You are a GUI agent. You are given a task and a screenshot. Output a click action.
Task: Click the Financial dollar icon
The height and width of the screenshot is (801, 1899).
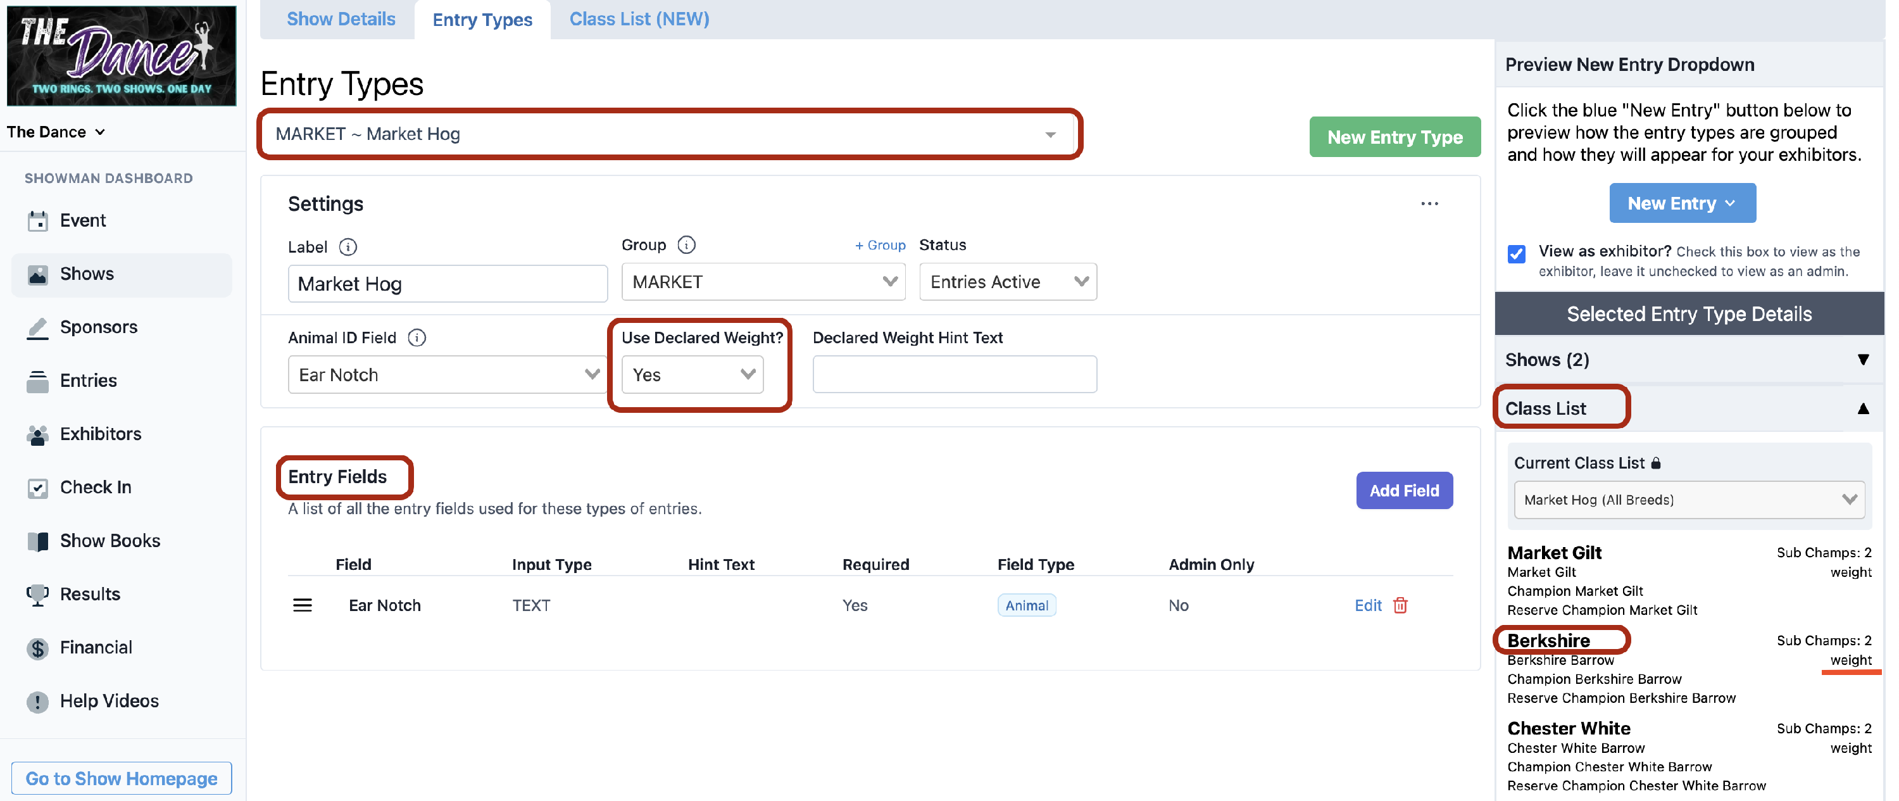click(37, 648)
